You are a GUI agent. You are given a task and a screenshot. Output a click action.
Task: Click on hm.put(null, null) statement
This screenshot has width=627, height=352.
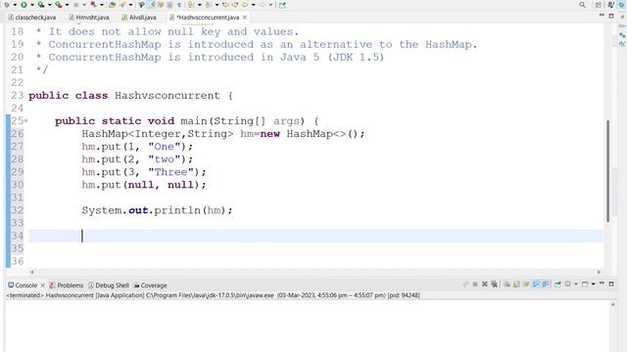point(144,185)
